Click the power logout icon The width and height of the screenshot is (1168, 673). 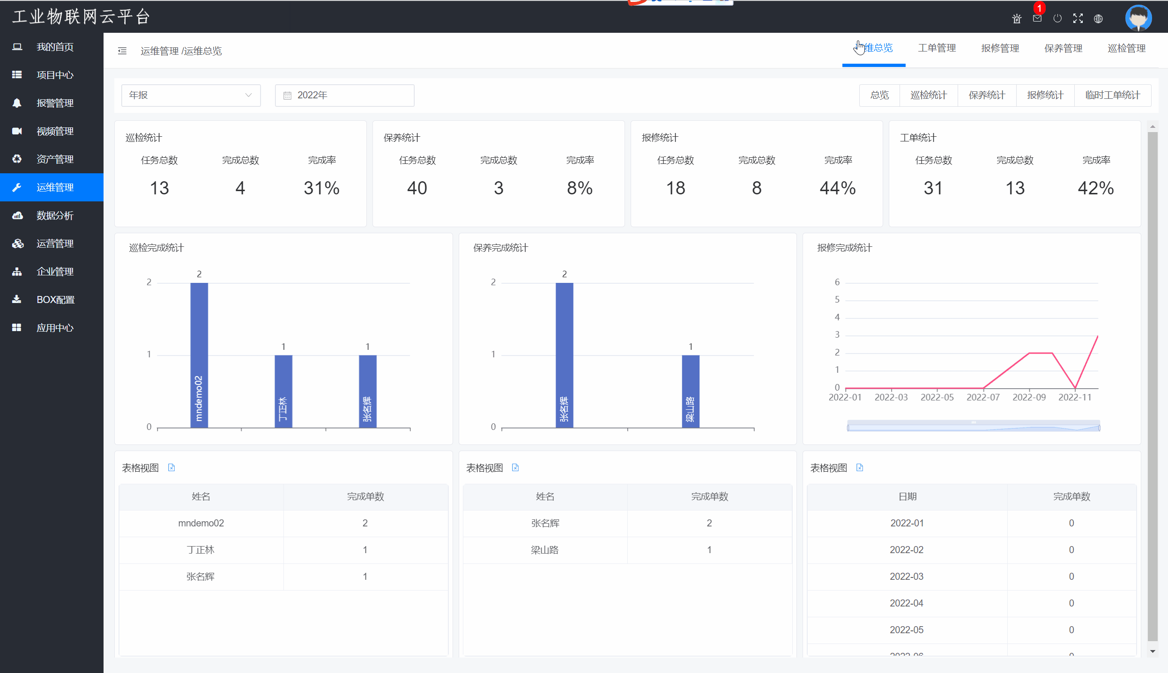click(1057, 19)
